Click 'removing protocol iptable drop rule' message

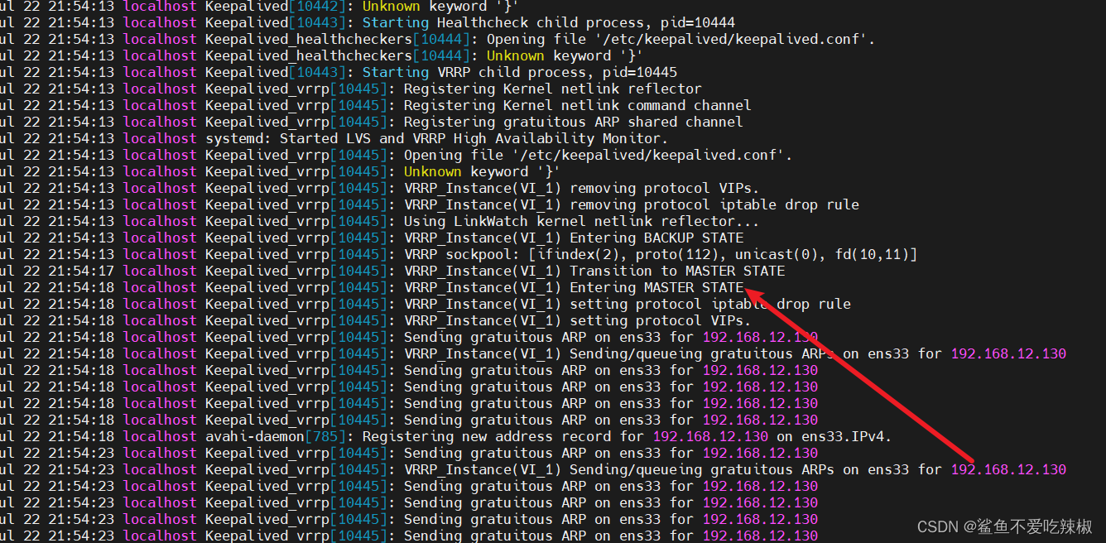coord(714,204)
